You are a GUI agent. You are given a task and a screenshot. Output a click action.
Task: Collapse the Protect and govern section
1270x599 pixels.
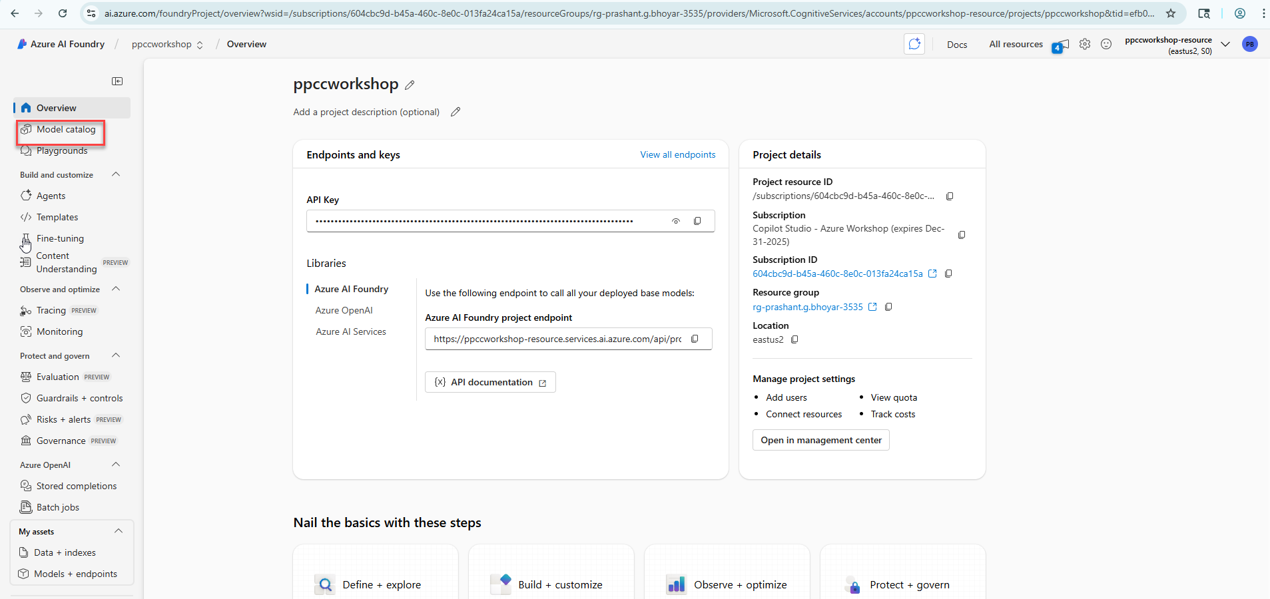coord(116,355)
